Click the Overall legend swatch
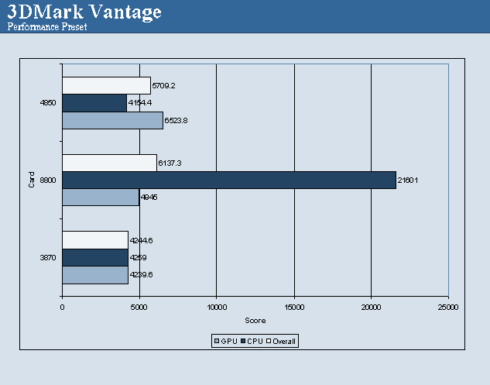This screenshot has width=490, height=385. pyautogui.click(x=269, y=341)
